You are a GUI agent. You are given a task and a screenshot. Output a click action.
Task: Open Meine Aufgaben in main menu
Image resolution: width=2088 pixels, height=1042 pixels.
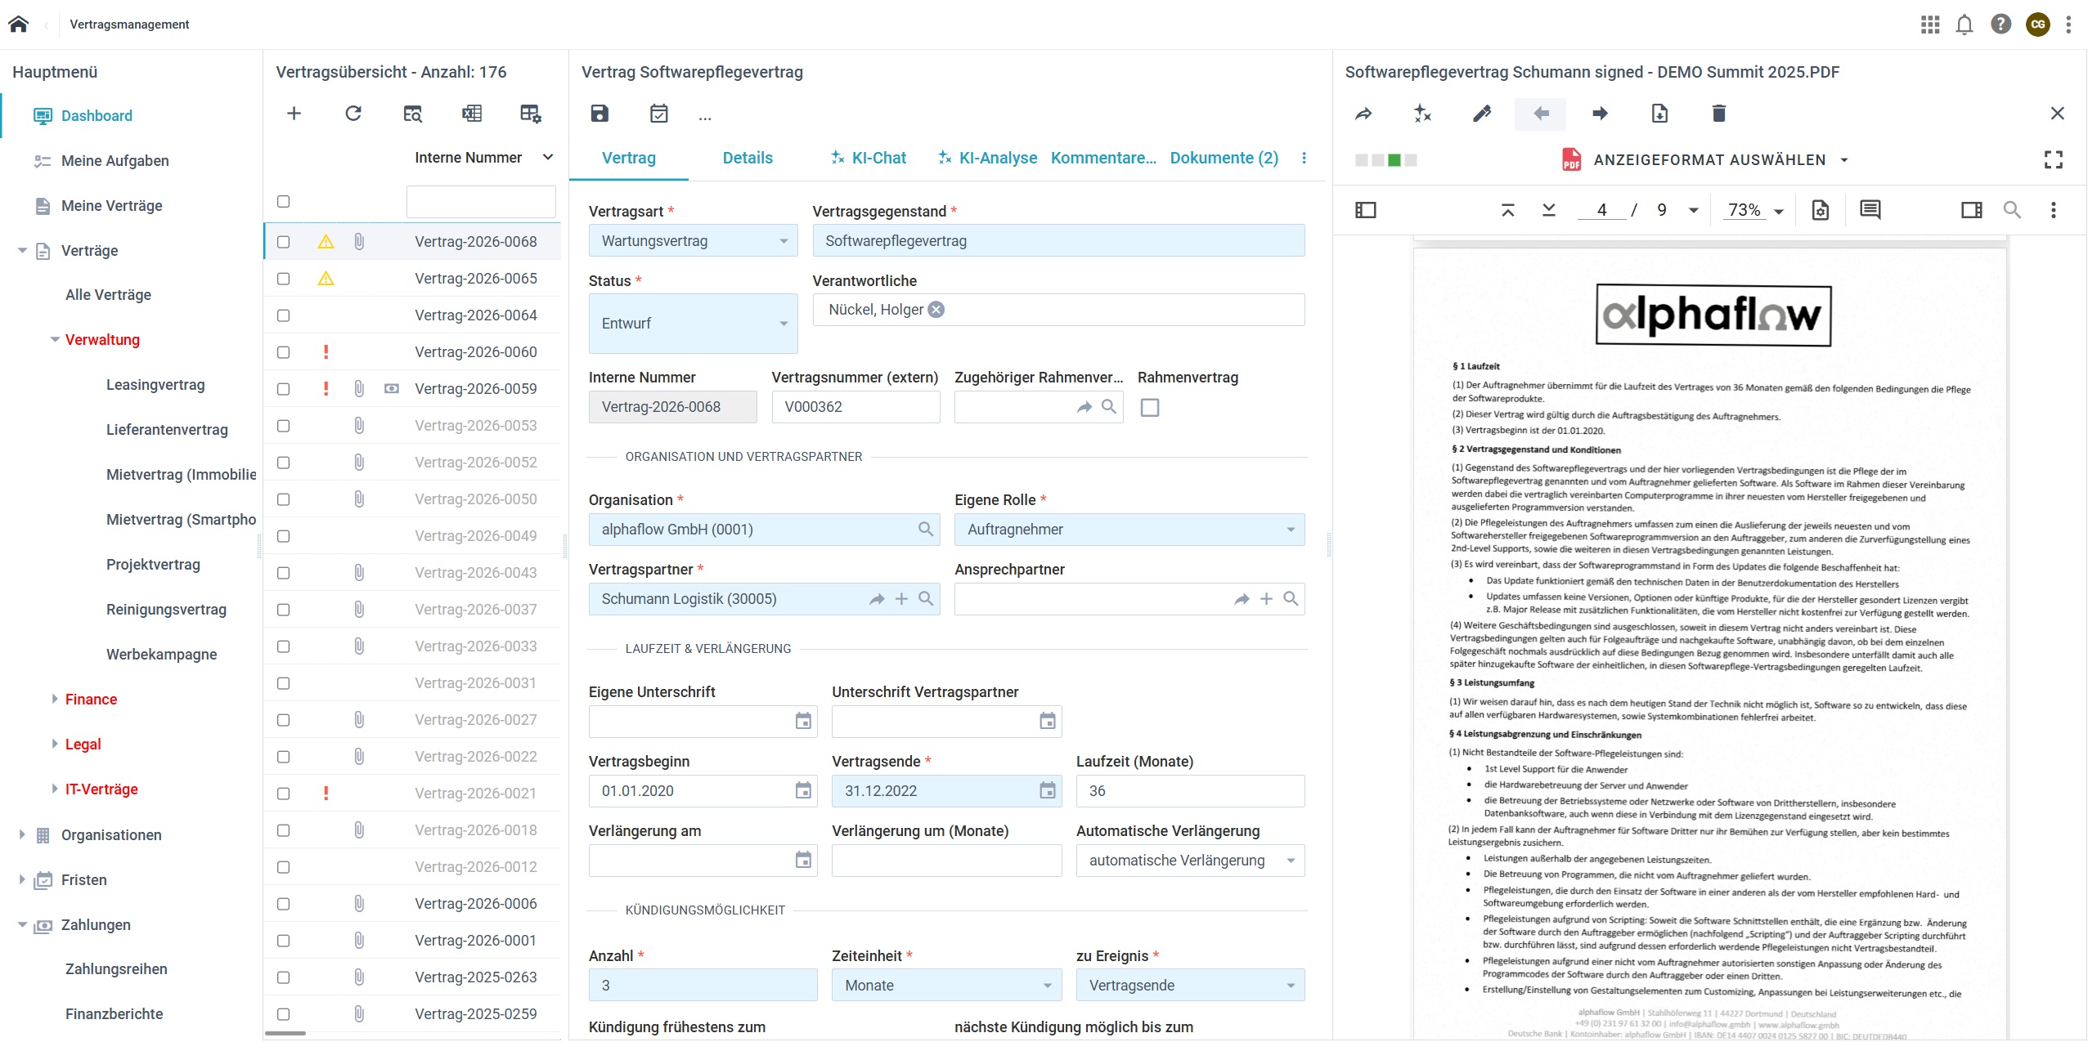pyautogui.click(x=115, y=161)
